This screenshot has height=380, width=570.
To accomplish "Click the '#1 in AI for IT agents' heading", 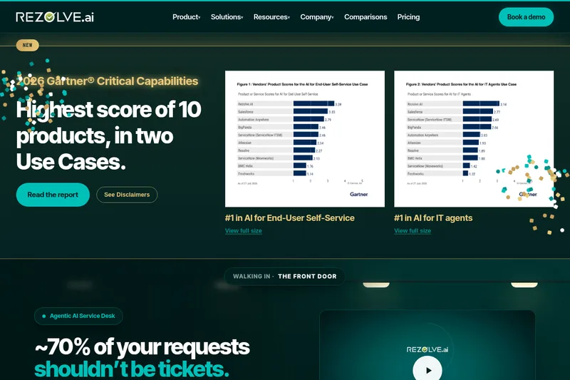I will [433, 218].
